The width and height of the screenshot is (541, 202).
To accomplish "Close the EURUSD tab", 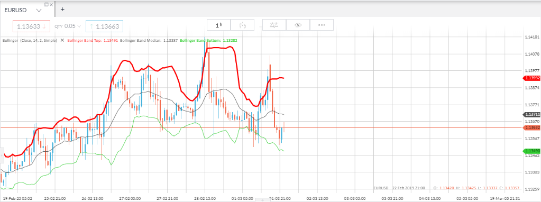I will [51, 4].
